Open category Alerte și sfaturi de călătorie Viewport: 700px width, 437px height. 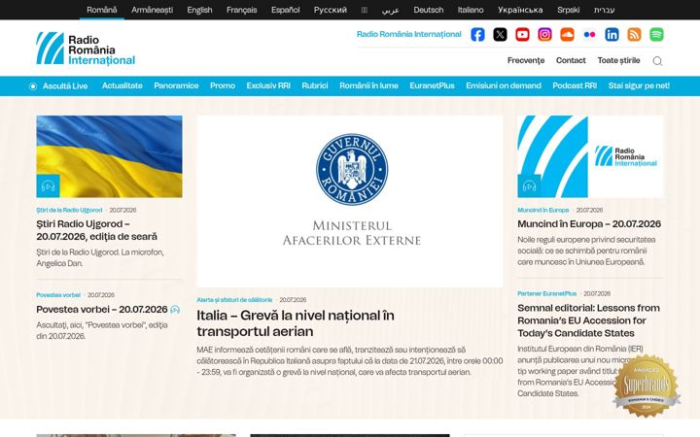[234, 300]
